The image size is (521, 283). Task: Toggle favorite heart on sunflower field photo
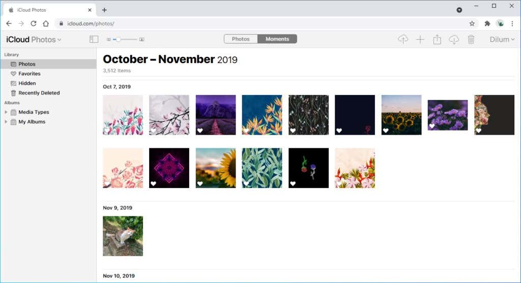[x=386, y=131]
